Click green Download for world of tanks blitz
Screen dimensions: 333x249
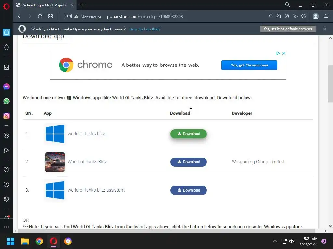[x=189, y=134]
